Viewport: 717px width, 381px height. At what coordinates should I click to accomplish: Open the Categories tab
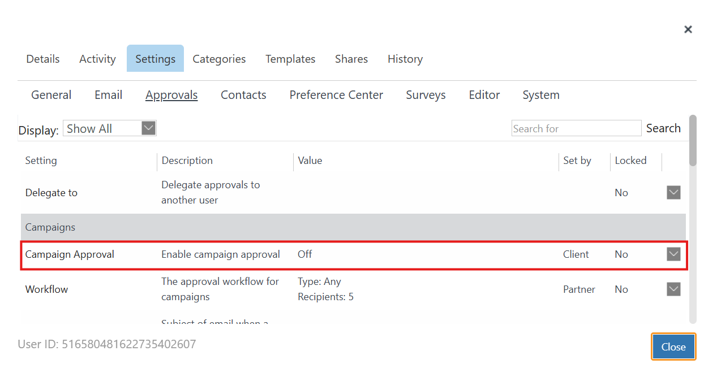click(x=219, y=59)
